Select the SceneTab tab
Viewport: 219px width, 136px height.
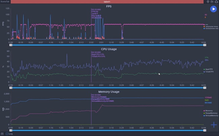pos(5,2)
